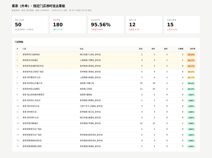Click the 100% badge in row 13
Screen dimensions: 212x158
click(191, 123)
